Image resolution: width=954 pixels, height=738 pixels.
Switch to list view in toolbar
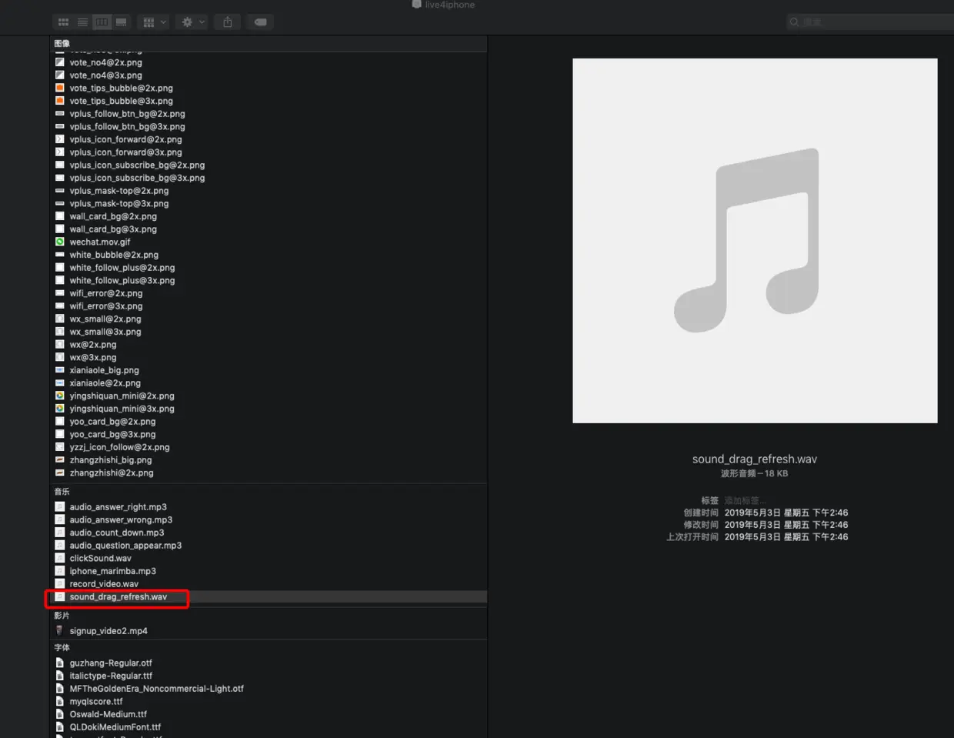tap(82, 22)
